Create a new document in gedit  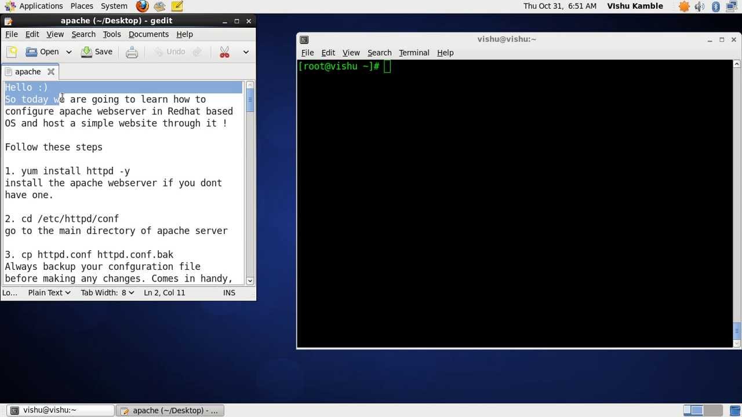pos(12,52)
